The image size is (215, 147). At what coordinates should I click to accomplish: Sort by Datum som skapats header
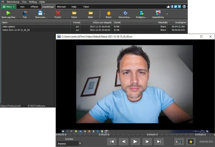96,22
